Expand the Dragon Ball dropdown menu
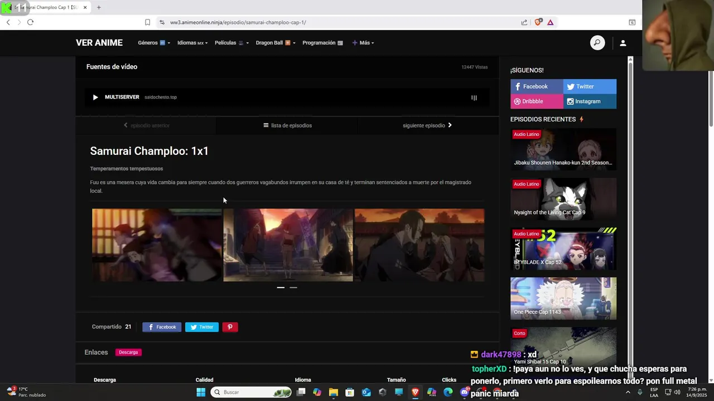Image resolution: width=714 pixels, height=401 pixels. (x=276, y=43)
